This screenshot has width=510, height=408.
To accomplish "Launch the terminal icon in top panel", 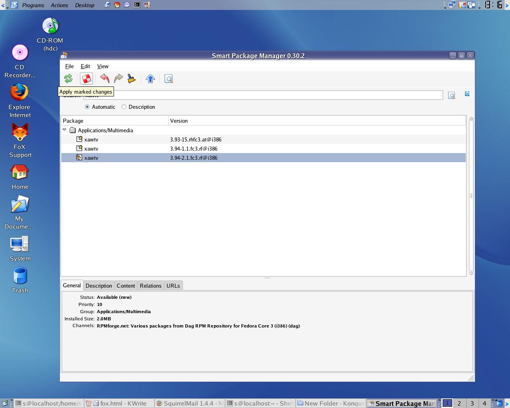I will coord(137,5).
